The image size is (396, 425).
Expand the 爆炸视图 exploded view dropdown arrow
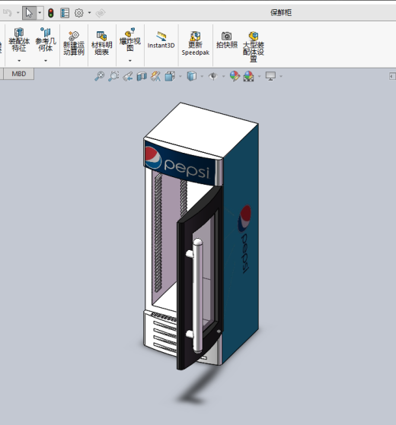[130, 61]
